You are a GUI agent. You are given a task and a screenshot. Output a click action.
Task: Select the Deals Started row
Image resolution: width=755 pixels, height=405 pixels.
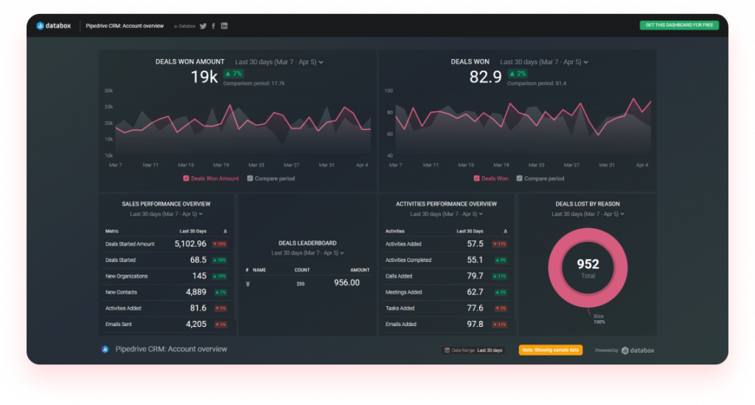click(x=166, y=260)
